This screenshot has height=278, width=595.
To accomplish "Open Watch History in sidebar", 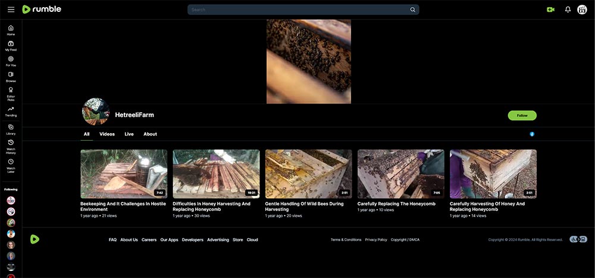I will click(x=11, y=147).
